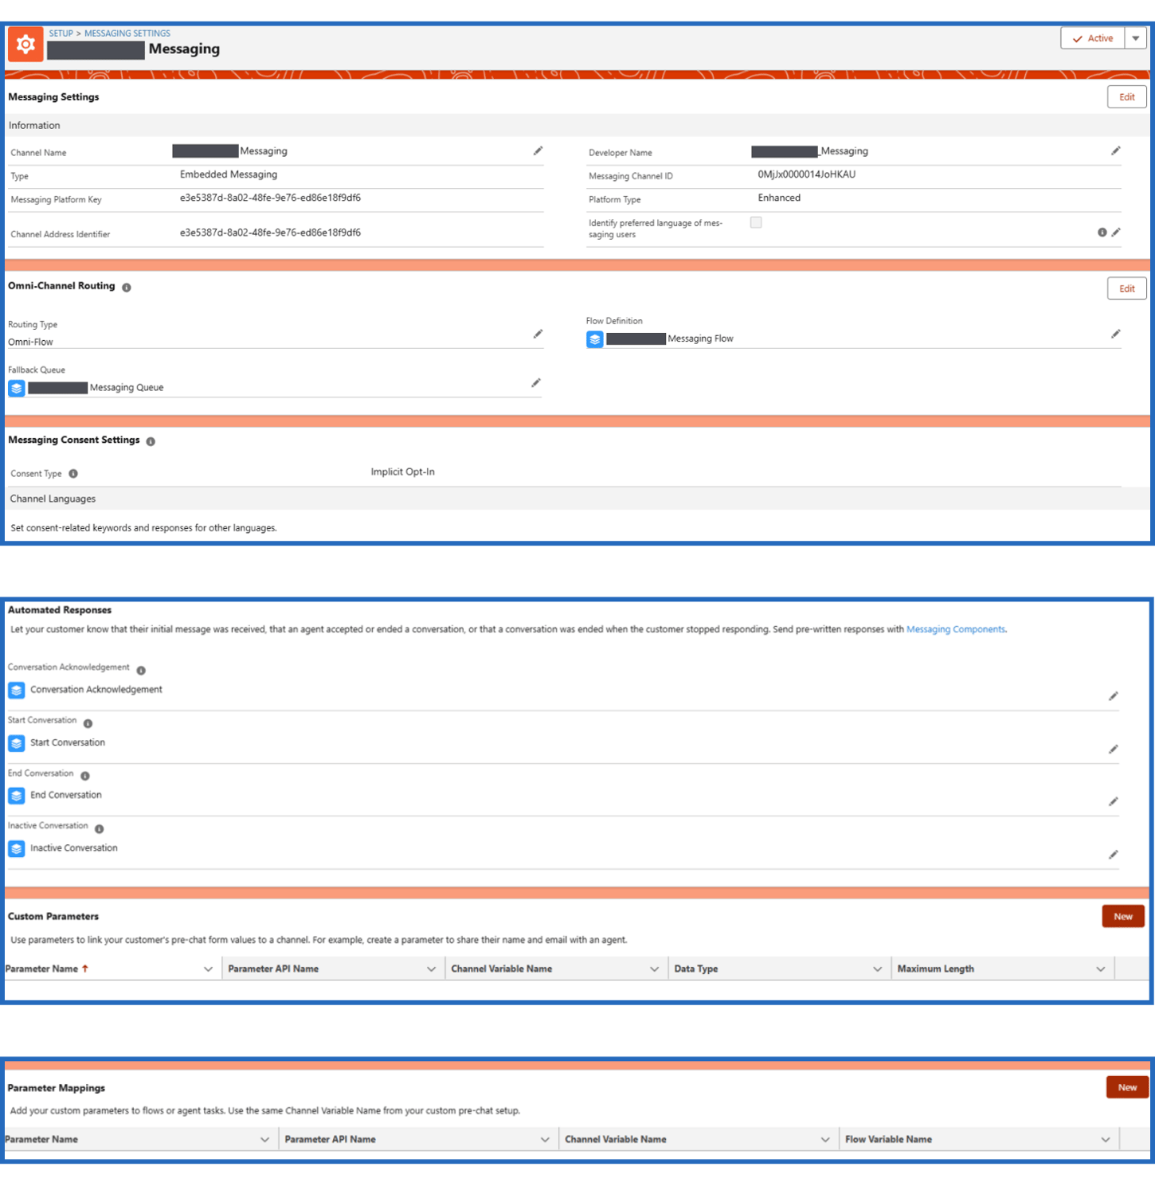Screen dimensions: 1155x1186
Task: Open the Active status dropdown arrow
Action: click(x=1135, y=37)
